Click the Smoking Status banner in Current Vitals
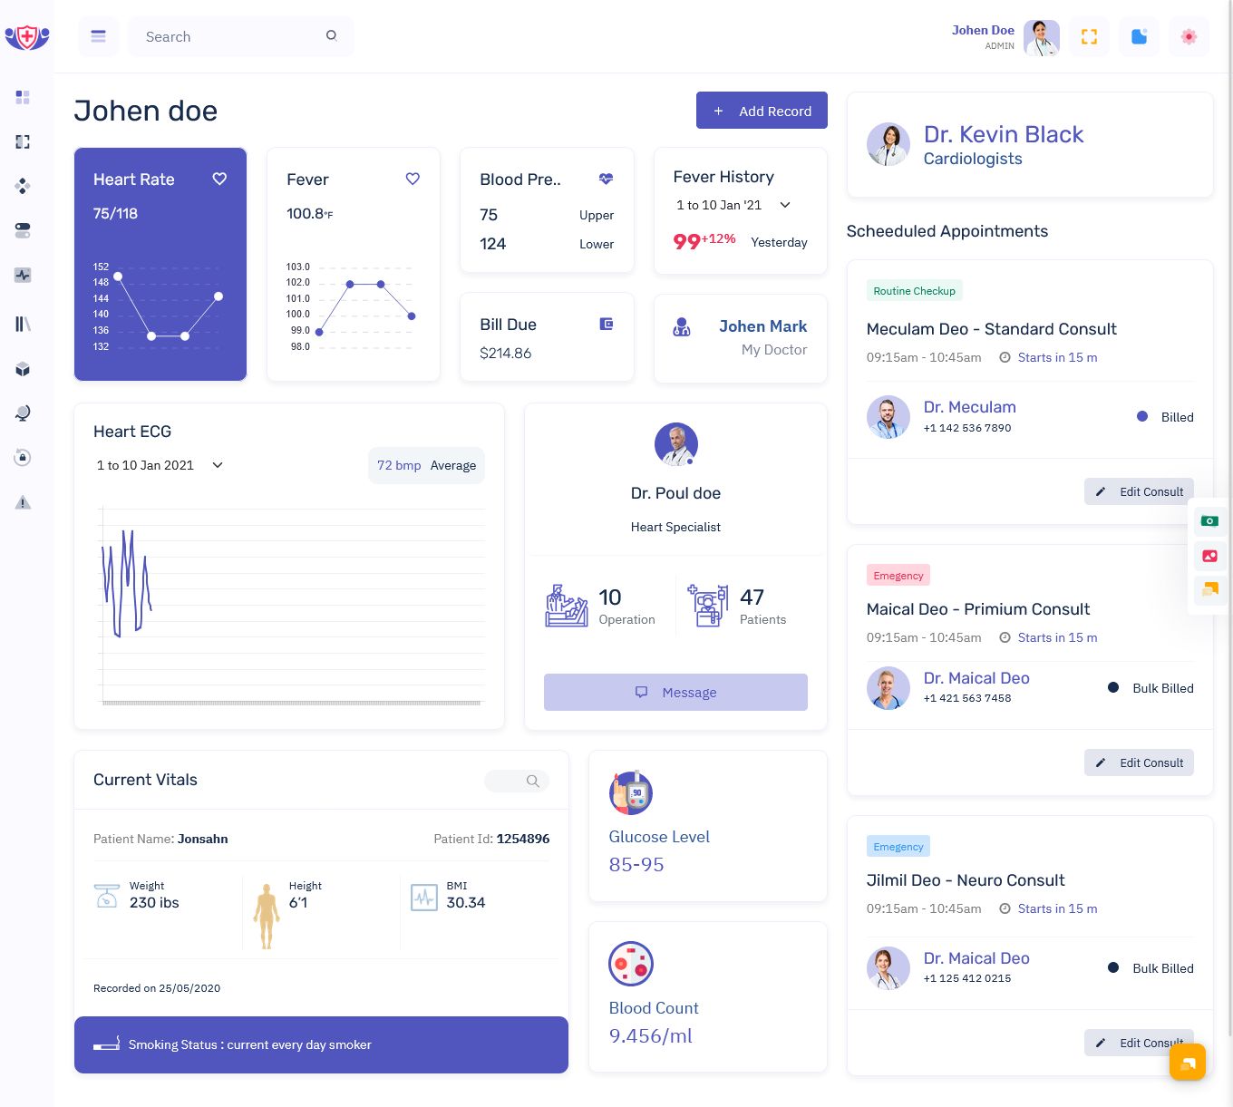The height and width of the screenshot is (1107, 1233). (321, 1044)
